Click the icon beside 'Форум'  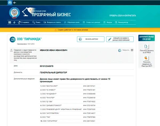pyautogui.click(x=104, y=23)
